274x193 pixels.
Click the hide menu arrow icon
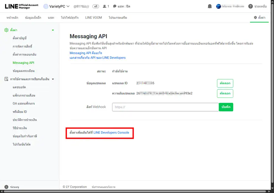point(6,187)
